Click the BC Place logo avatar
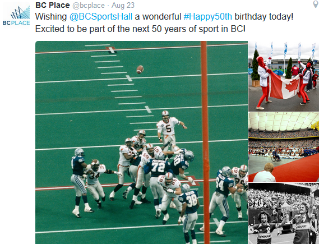 click(x=16, y=16)
